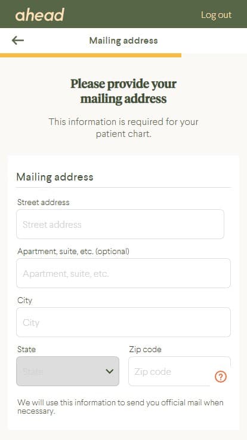Image resolution: width=247 pixels, height=440 pixels.
Task: Click the 'State' field label
Action: point(26,349)
